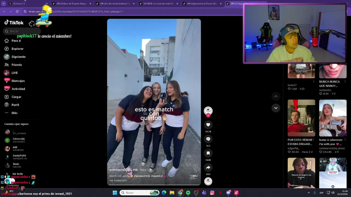Open comments via speech bubble icon

208,139
